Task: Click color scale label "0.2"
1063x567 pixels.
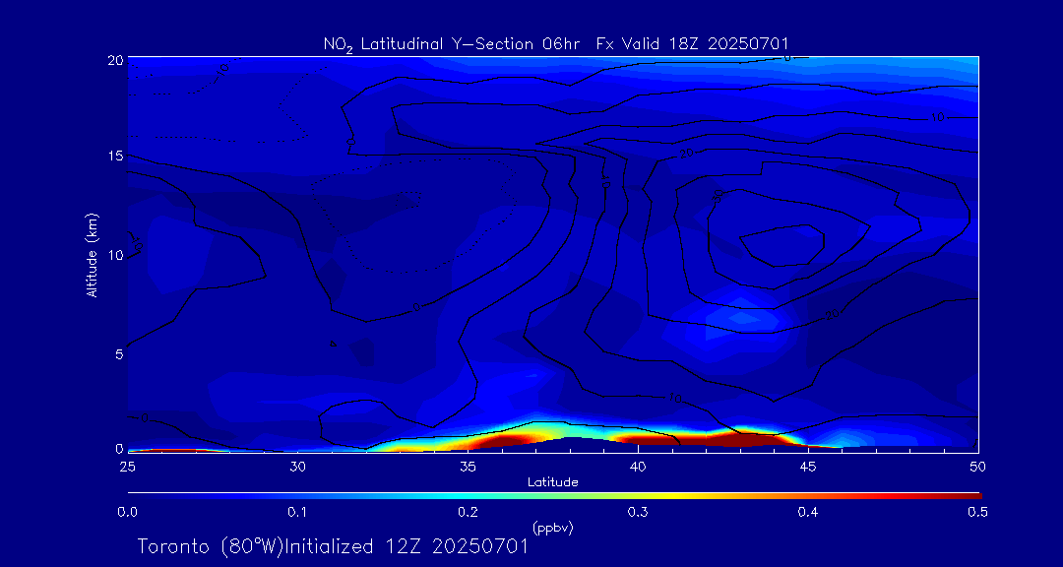Action: pyautogui.click(x=469, y=513)
